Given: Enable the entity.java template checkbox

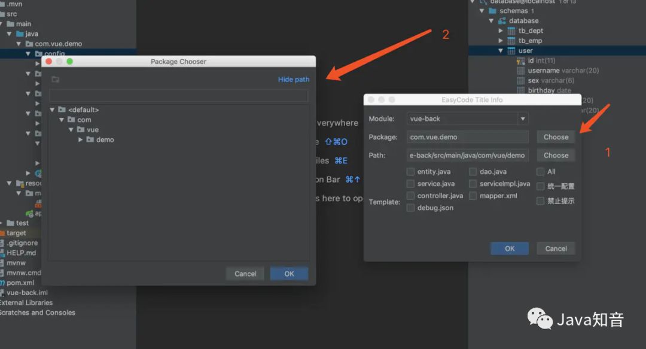Looking at the screenshot, I should coord(411,171).
